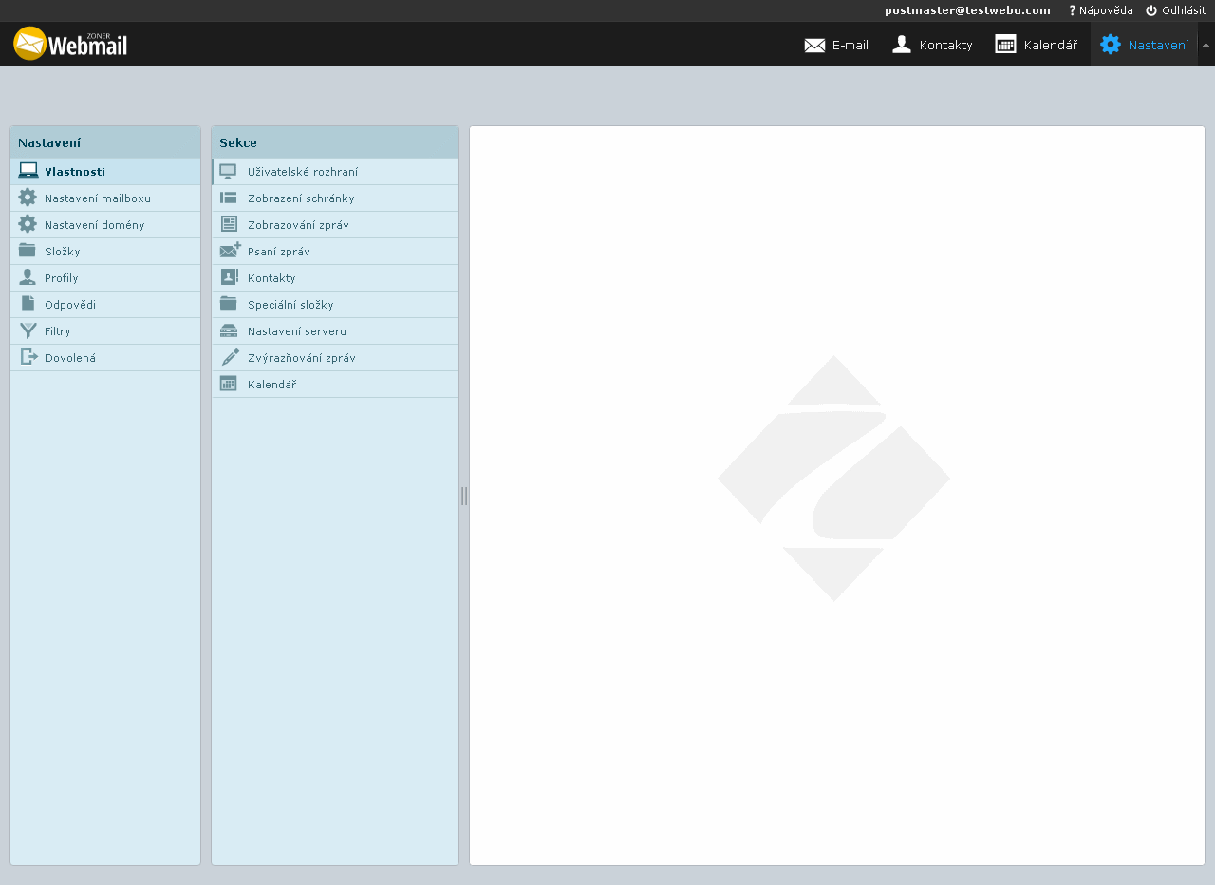Screen dimensions: 1215x885
Task: Click postmaster@testwebu.com account name
Action: click(967, 10)
